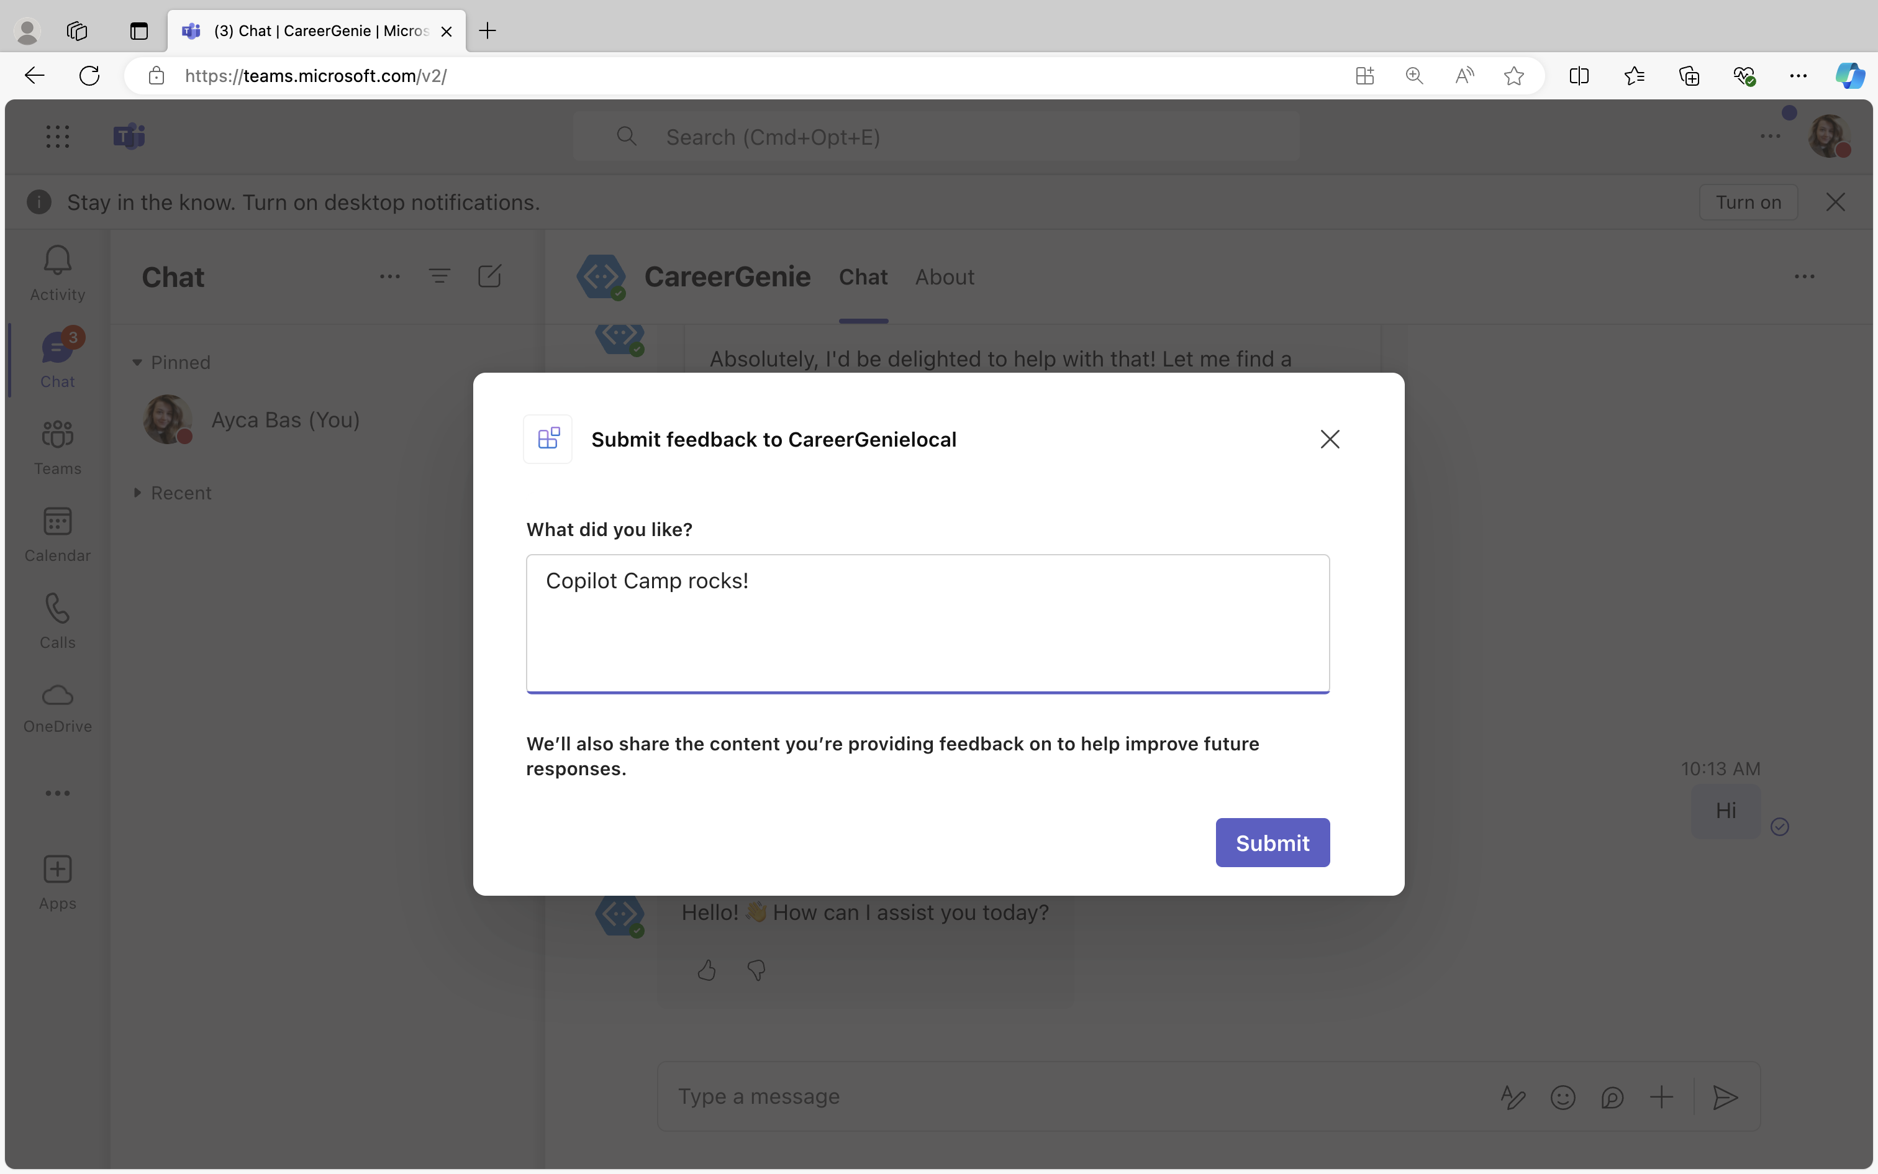Image resolution: width=1878 pixels, height=1174 pixels.
Task: Click the sent 'Hi' message bubble
Action: tap(1726, 811)
